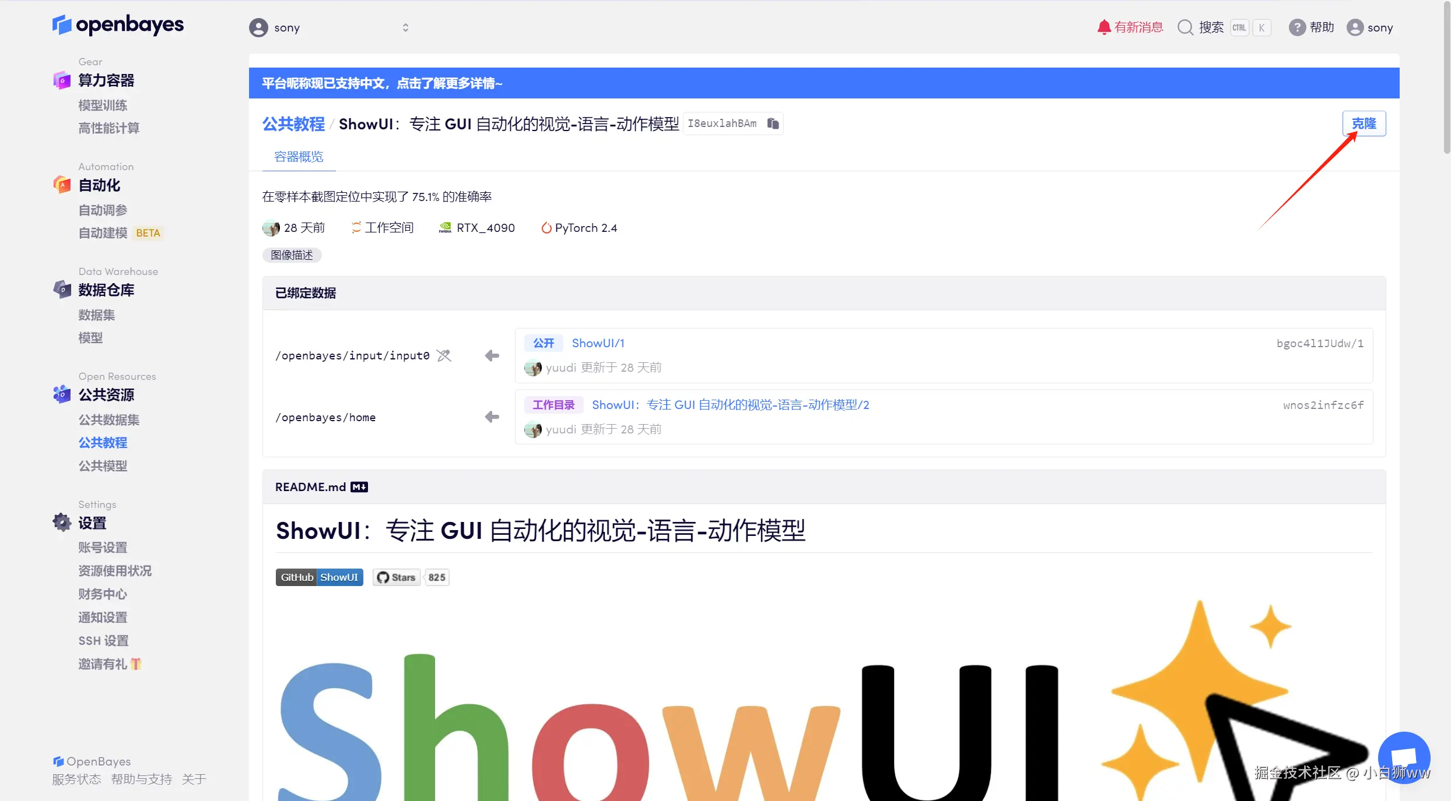Go to 公共数据集 in sidebar
This screenshot has width=1451, height=801.
[108, 419]
